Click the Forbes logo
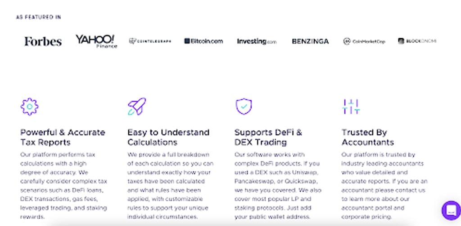 click(43, 41)
